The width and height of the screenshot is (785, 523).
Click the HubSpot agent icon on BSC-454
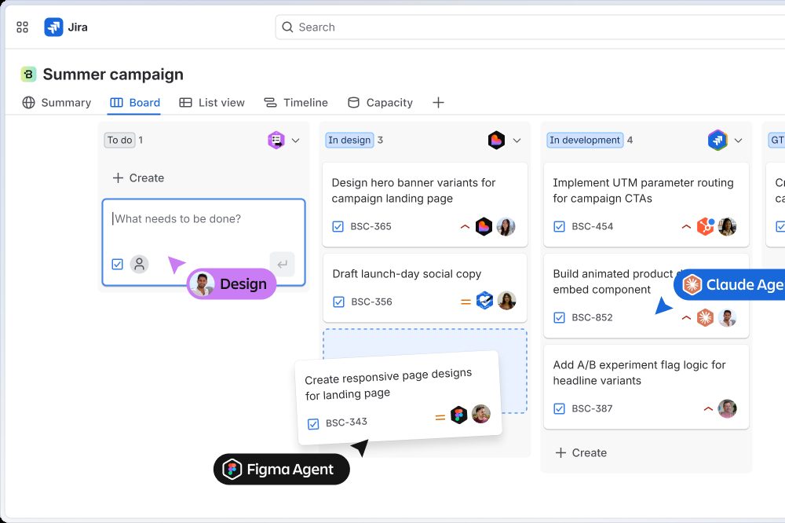[705, 227]
